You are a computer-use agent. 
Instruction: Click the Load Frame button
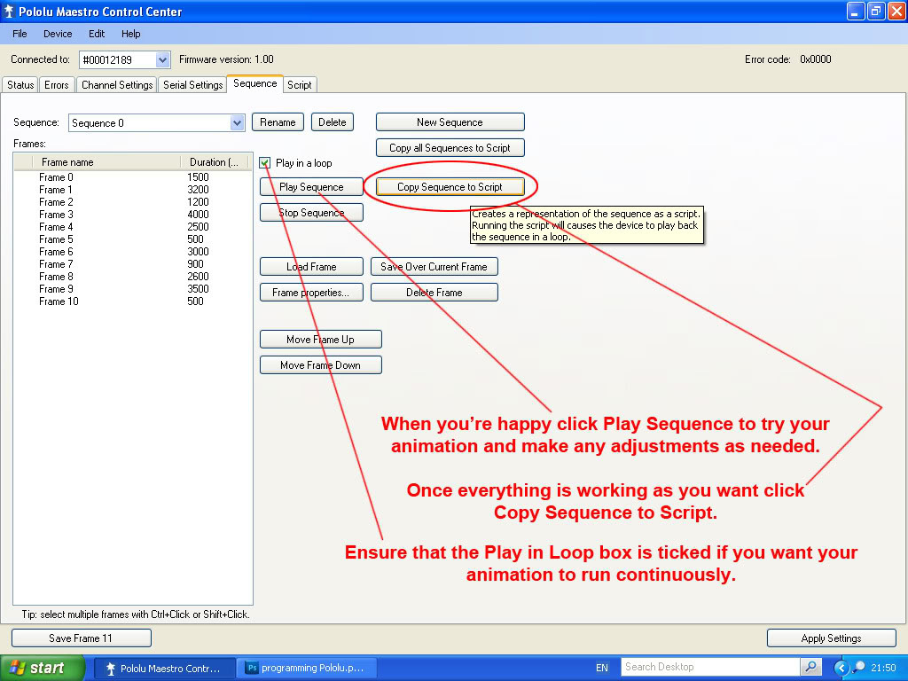tap(311, 267)
